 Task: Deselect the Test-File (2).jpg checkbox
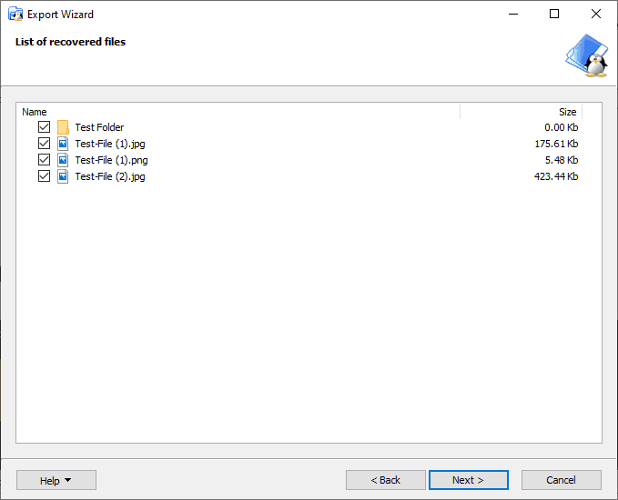(x=44, y=176)
